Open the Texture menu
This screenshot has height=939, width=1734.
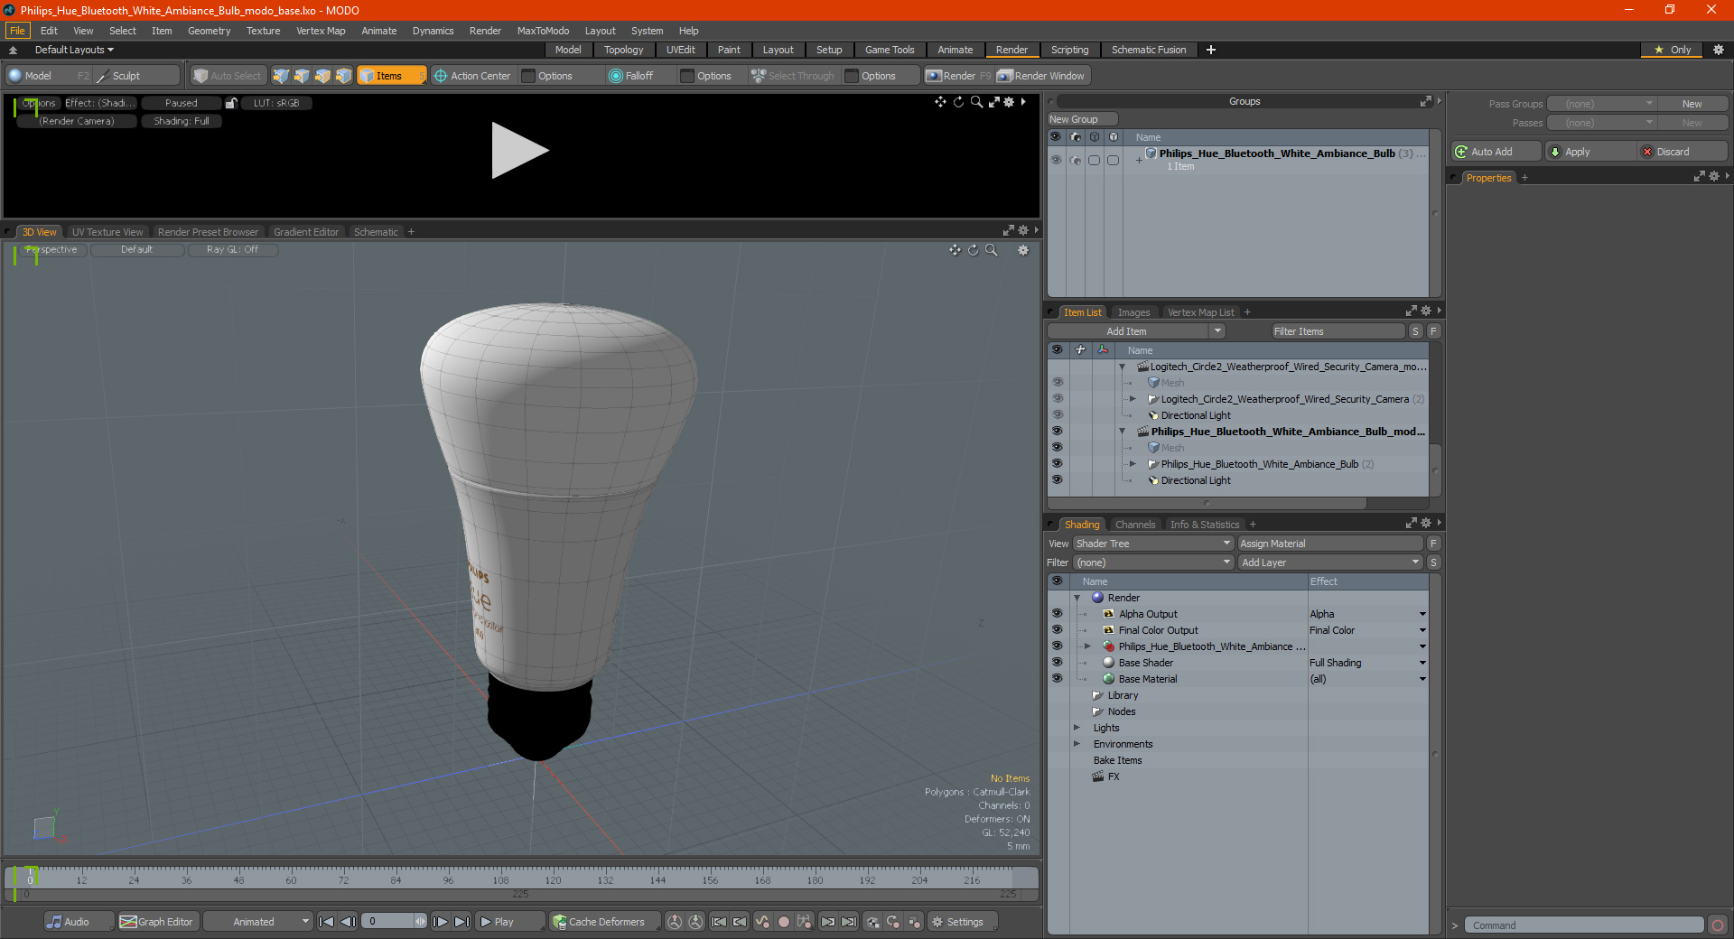[263, 31]
